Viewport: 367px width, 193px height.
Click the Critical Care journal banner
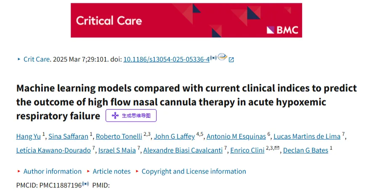pos(186,20)
